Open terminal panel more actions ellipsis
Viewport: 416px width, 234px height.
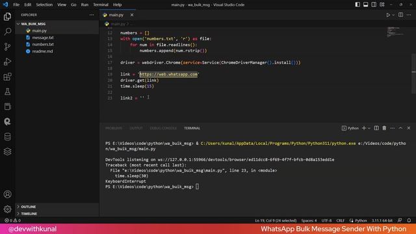[x=393, y=128]
